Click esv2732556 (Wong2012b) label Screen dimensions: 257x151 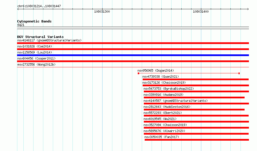click(x=36, y=64)
